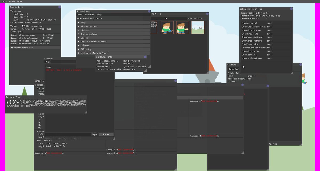This screenshot has height=171, width=320.
Task: Expand the Help section in ImGui Demo
Action: pos(113,23)
